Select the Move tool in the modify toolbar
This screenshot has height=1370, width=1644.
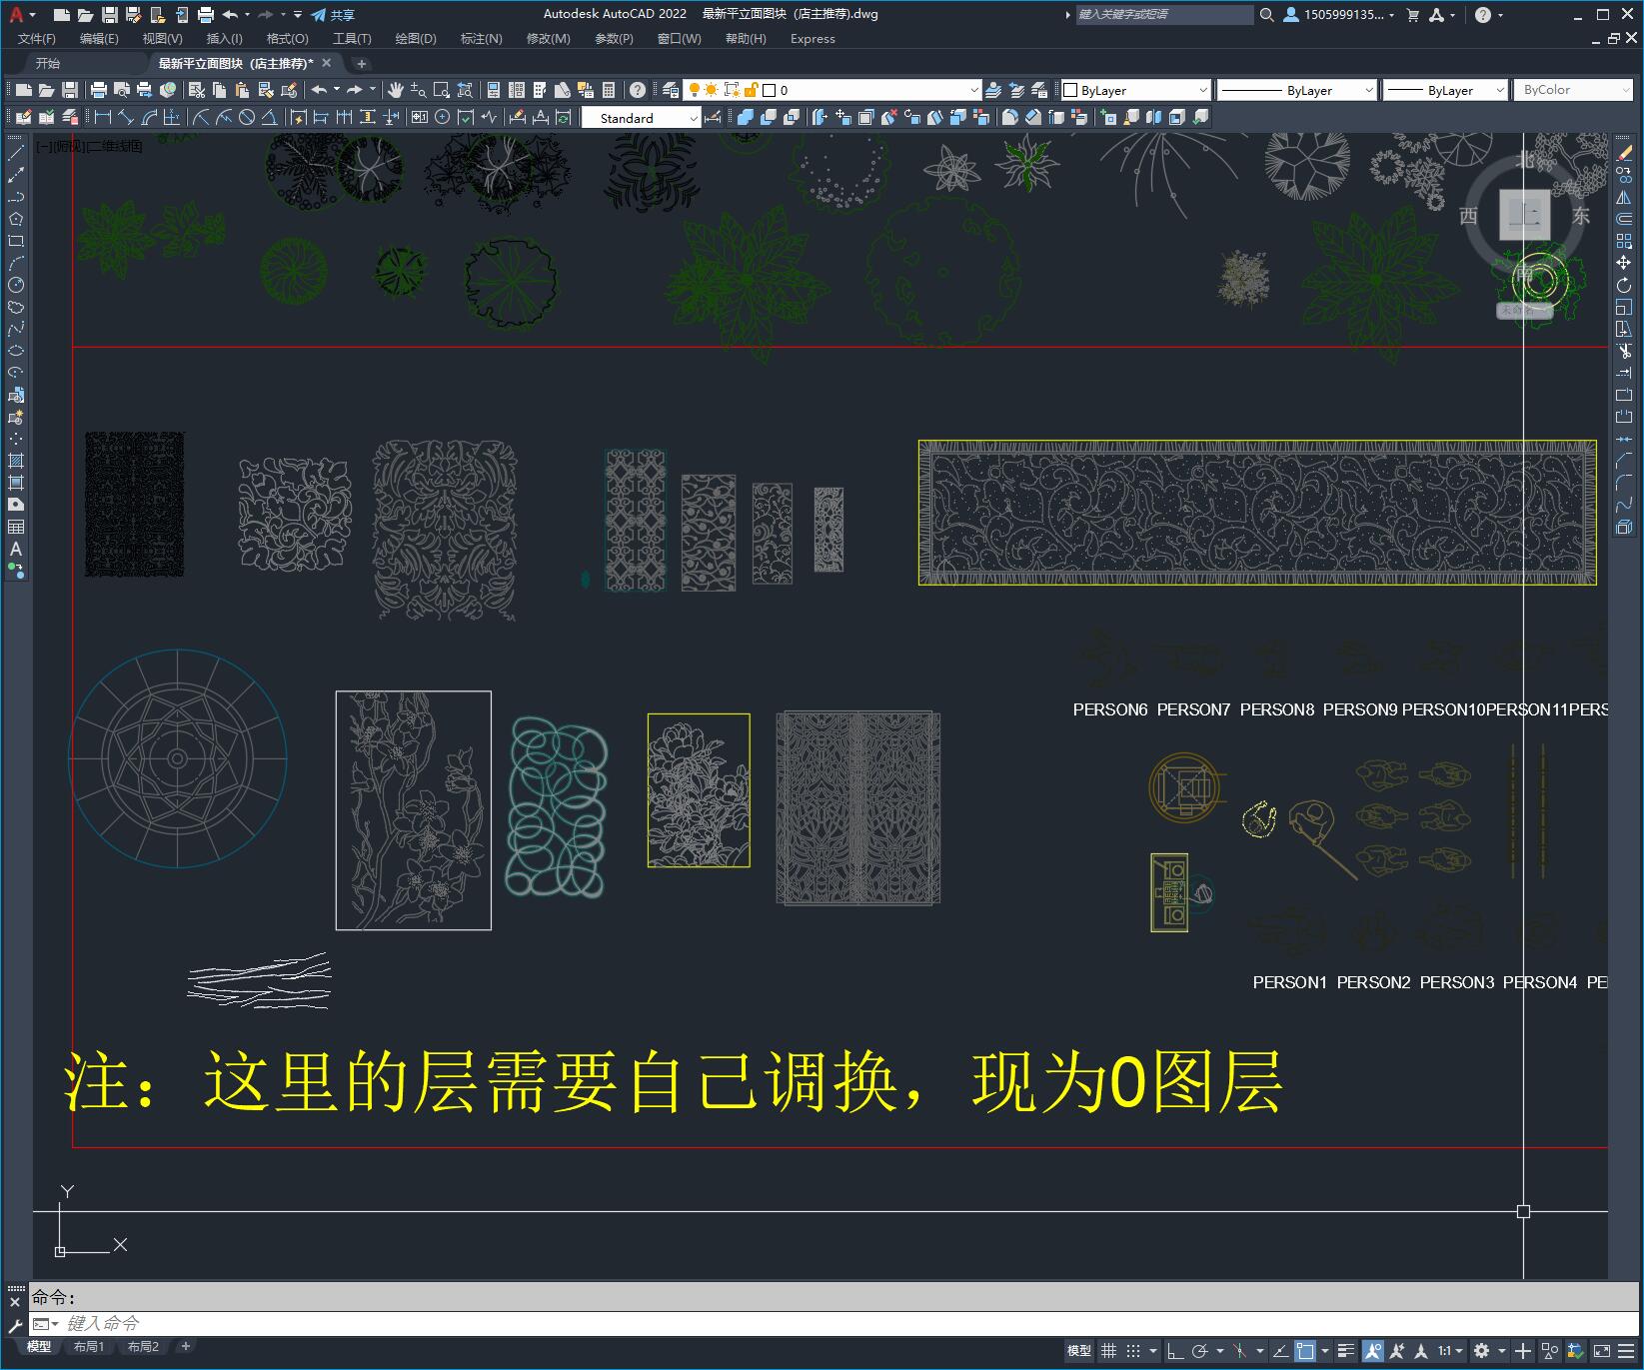pos(1624,263)
